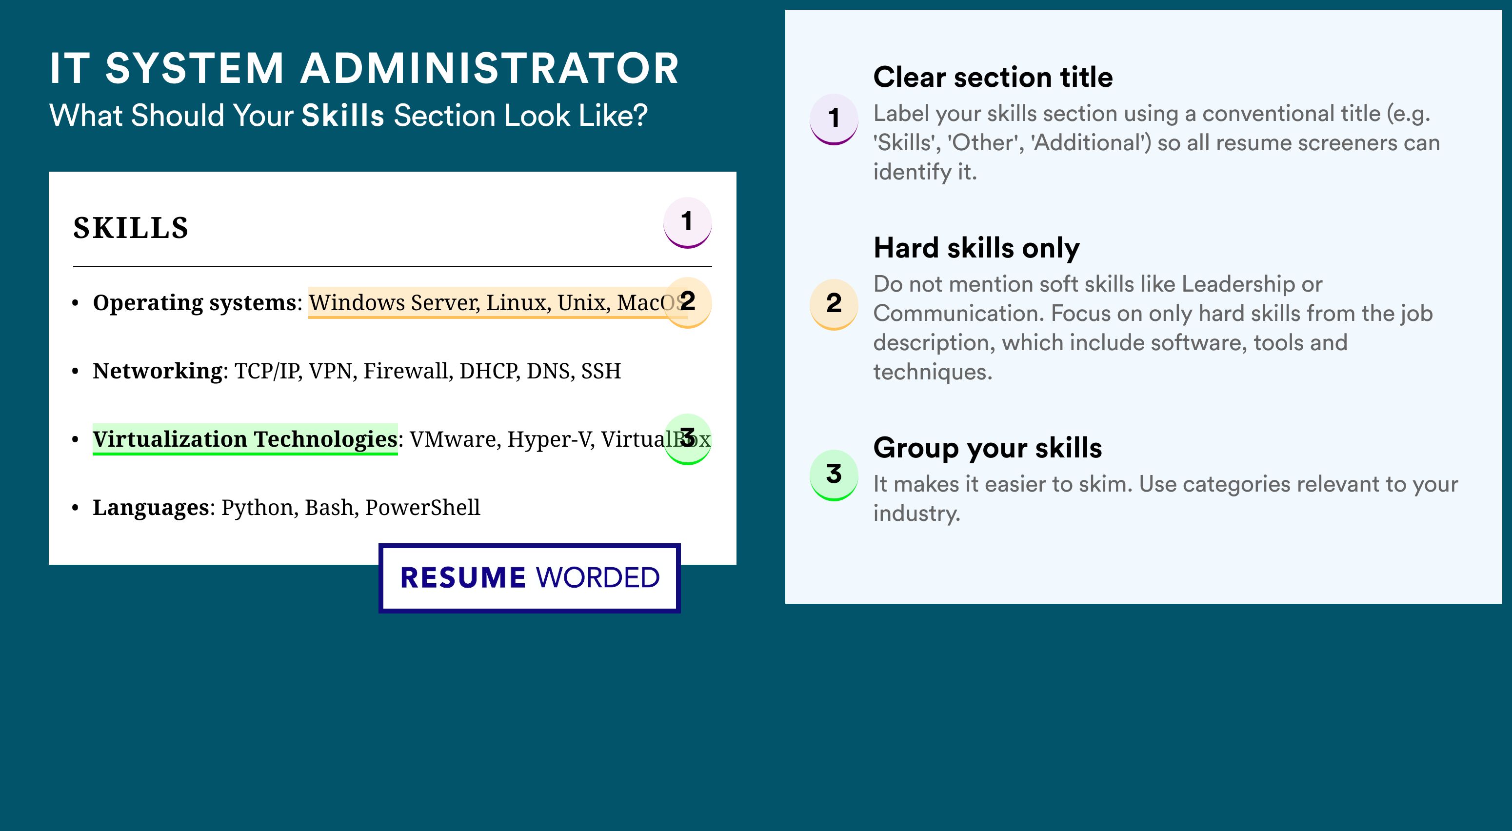Click the IT SYSTEM ADMINISTRATOR title
Screen dimensions: 1512x831
[364, 68]
